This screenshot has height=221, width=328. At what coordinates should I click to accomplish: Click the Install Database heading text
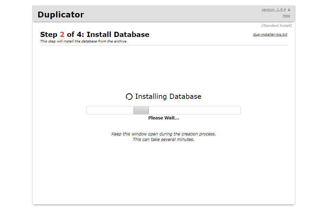[x=118, y=35]
